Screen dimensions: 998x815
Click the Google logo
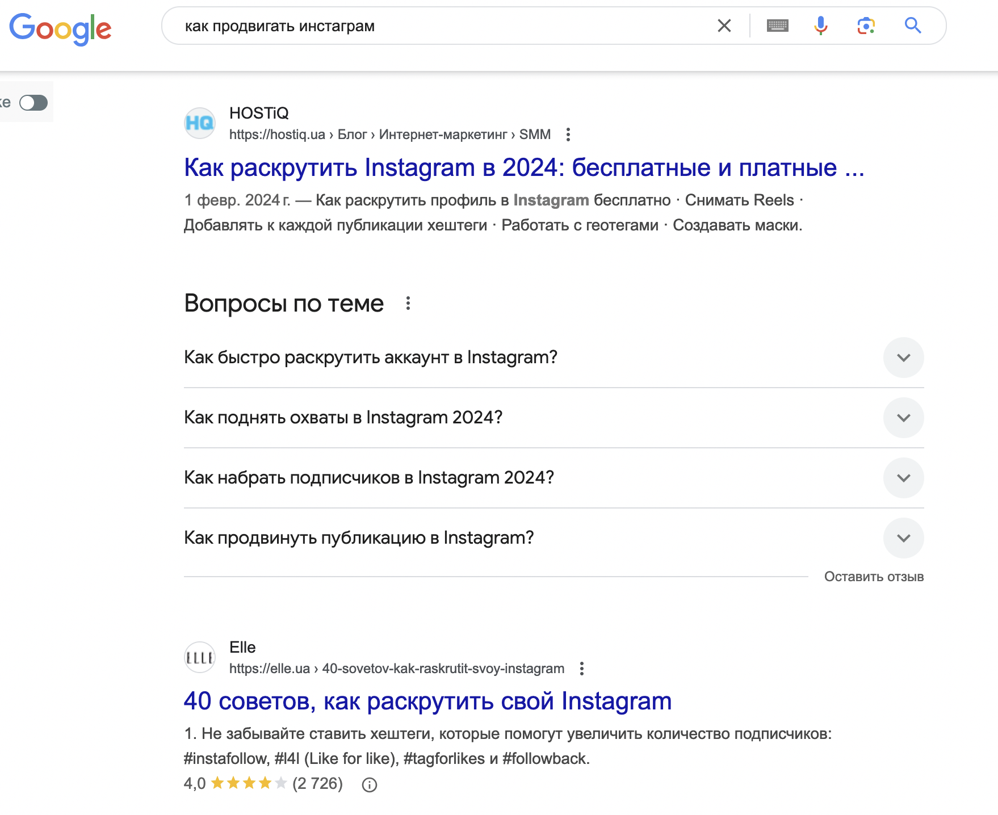click(60, 28)
